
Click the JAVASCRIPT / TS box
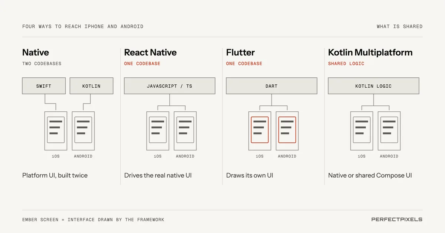click(x=169, y=86)
